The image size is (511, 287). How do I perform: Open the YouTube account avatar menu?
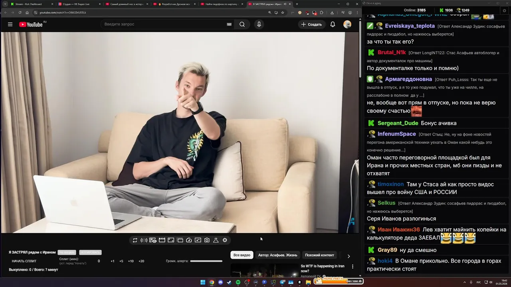tap(347, 24)
